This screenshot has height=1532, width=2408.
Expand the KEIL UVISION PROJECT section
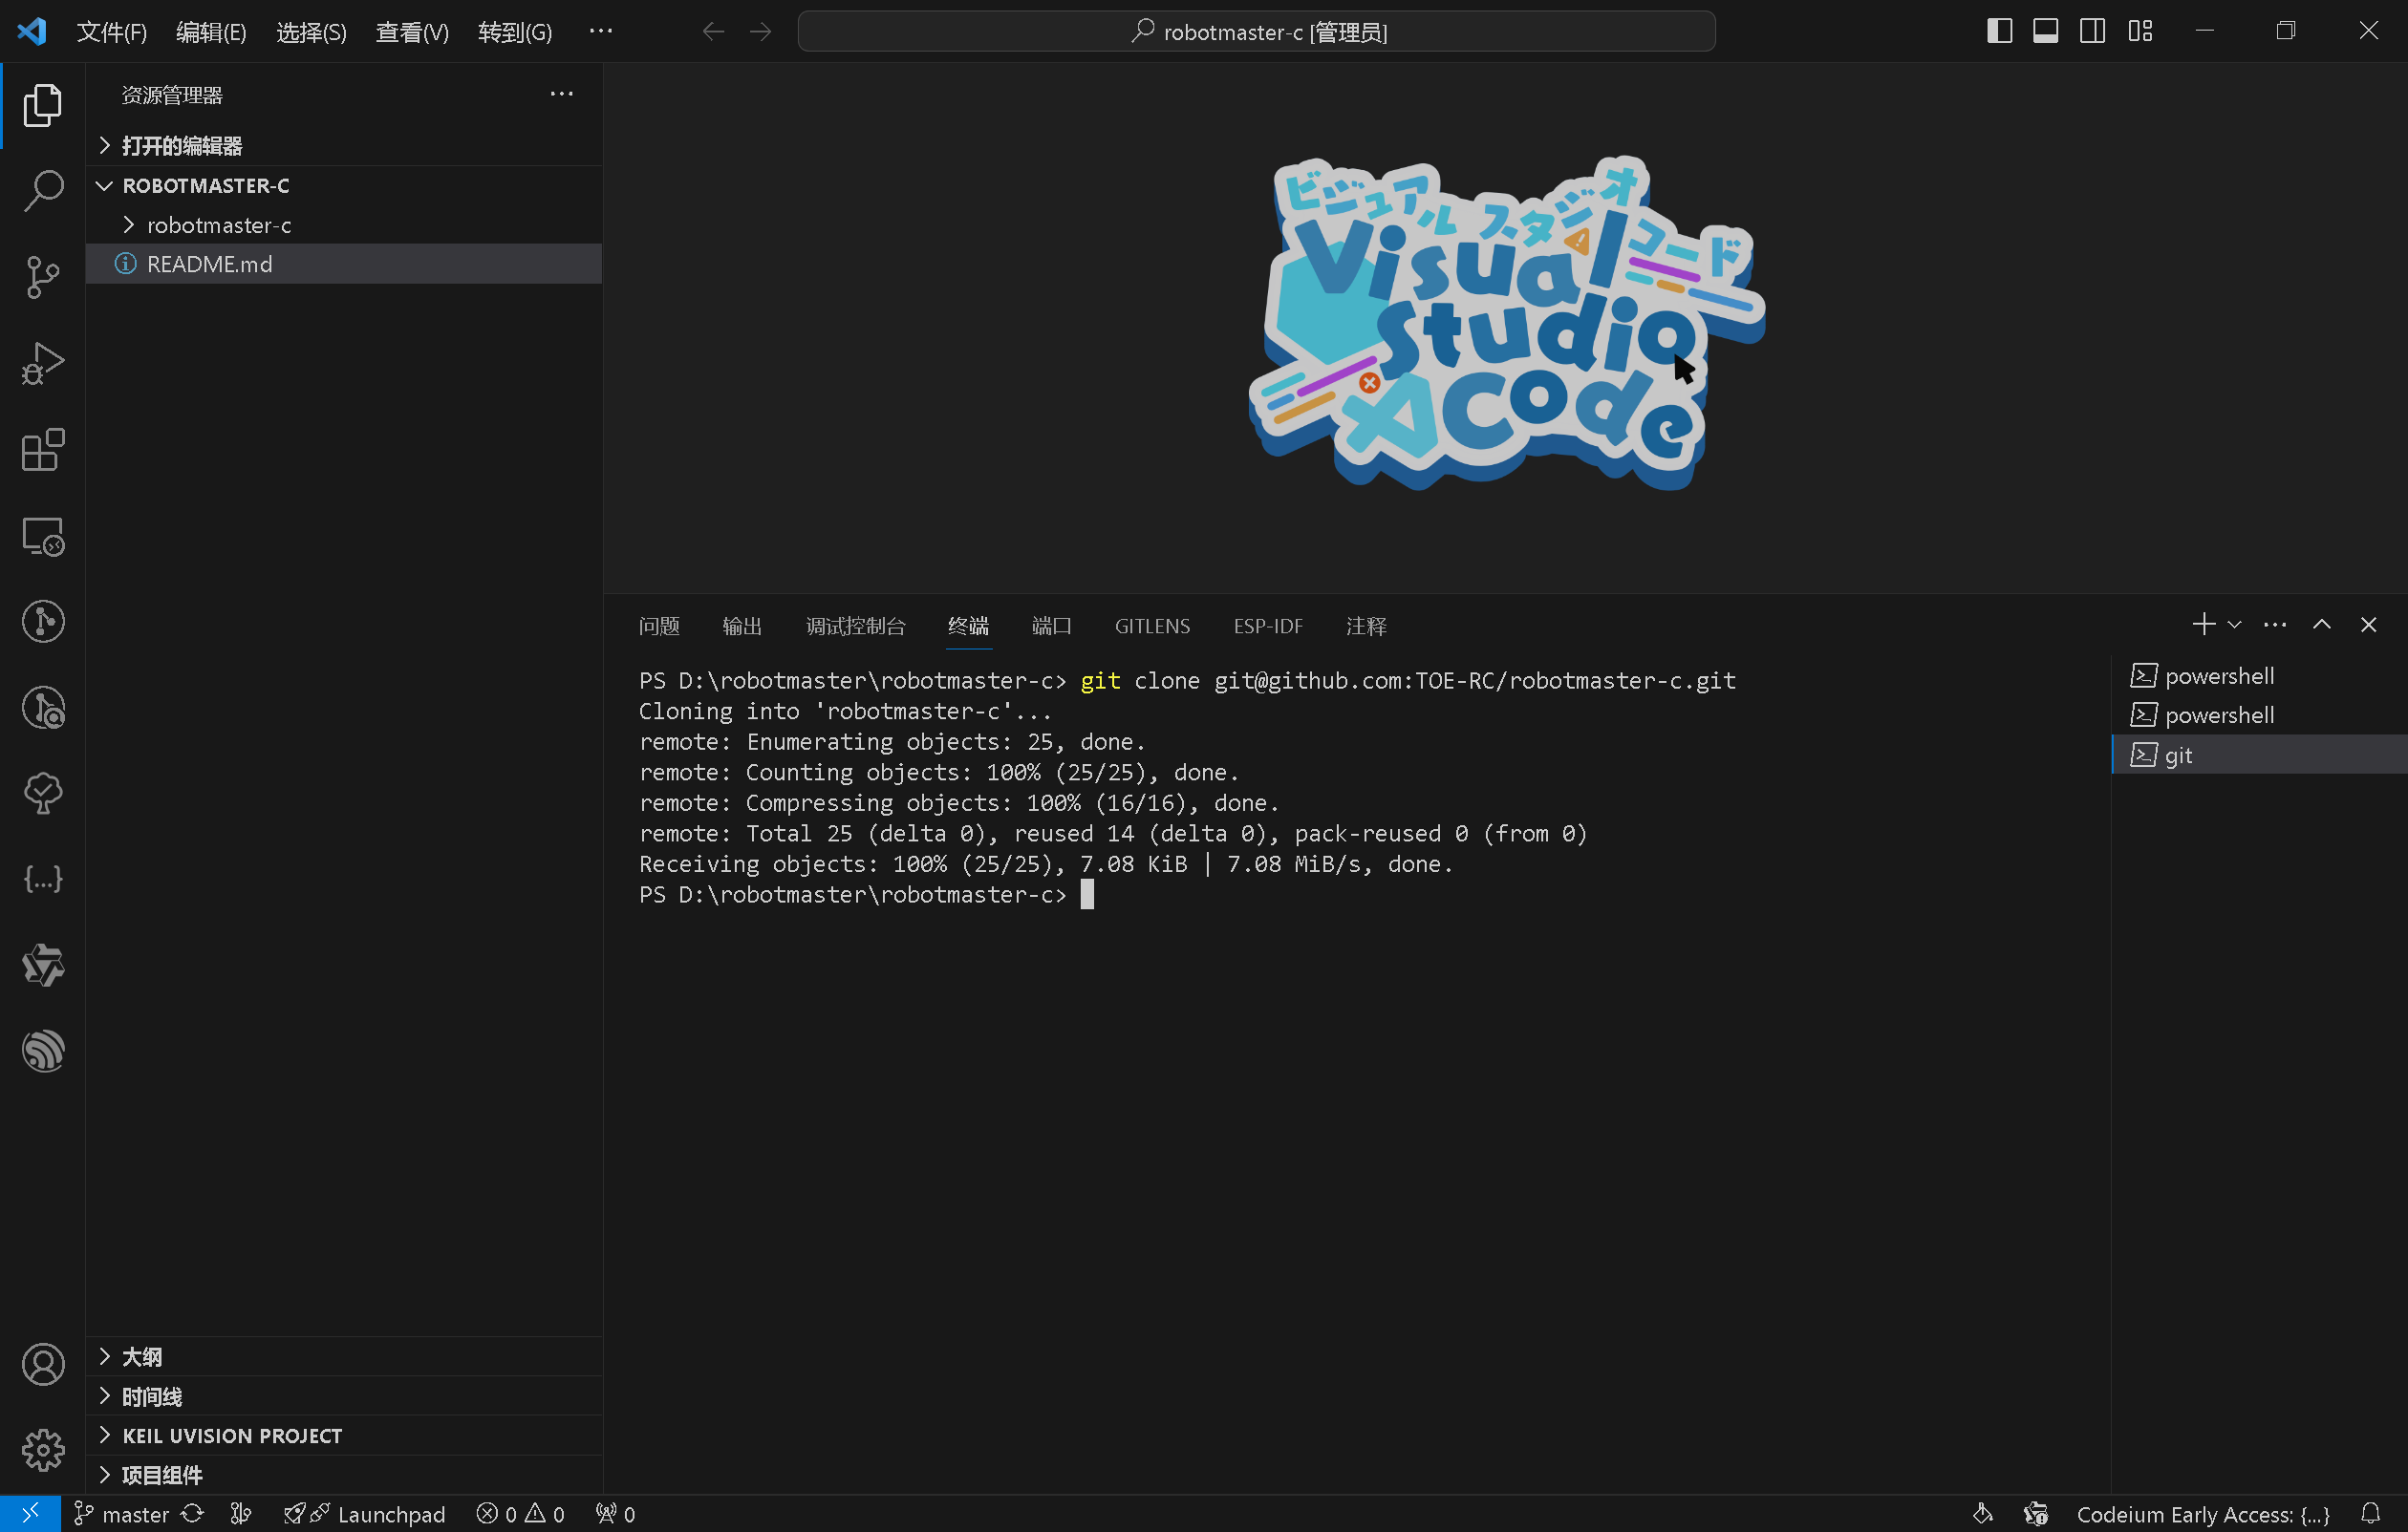344,1436
